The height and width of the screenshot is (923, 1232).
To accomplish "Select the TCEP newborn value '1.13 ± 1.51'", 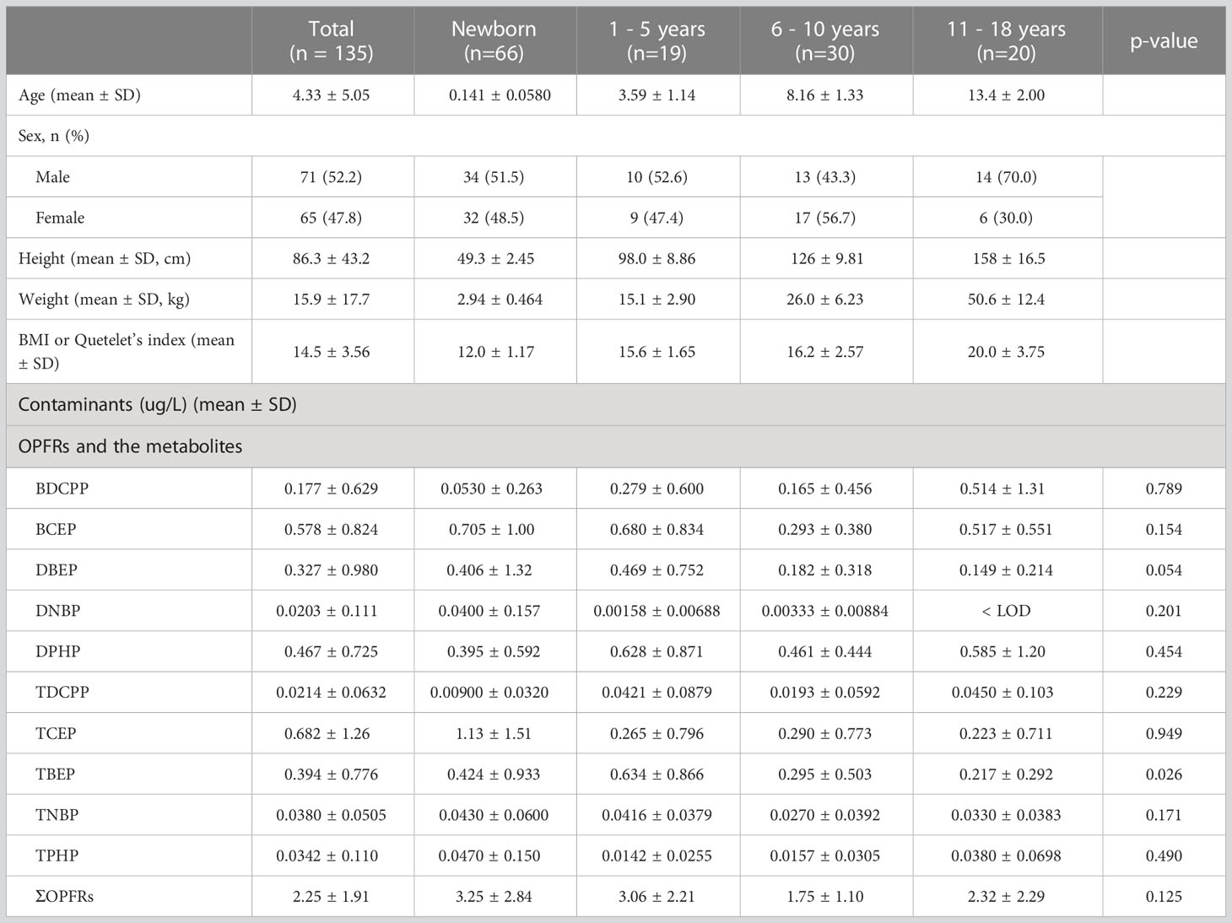I will pyautogui.click(x=494, y=733).
